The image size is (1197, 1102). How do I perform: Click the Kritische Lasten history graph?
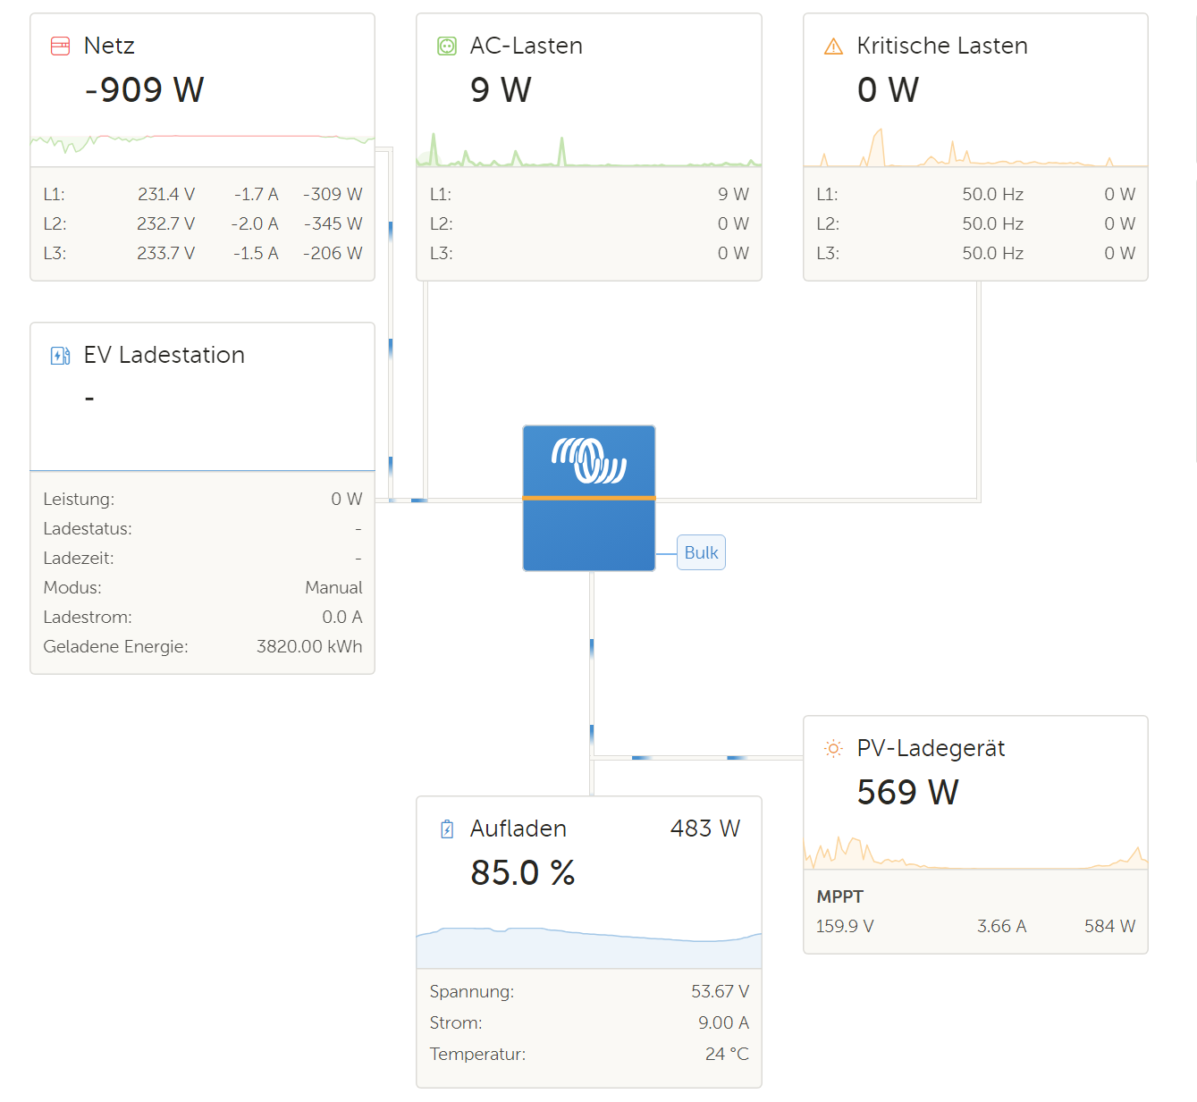tap(975, 147)
